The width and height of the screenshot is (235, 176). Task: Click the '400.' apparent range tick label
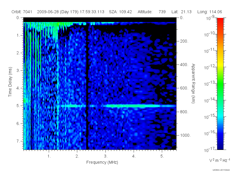coord(184,65)
